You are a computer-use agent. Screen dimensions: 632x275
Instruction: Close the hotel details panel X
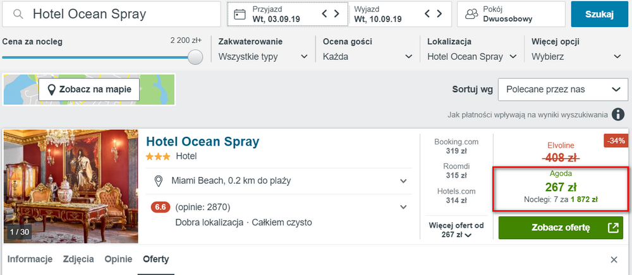click(614, 260)
